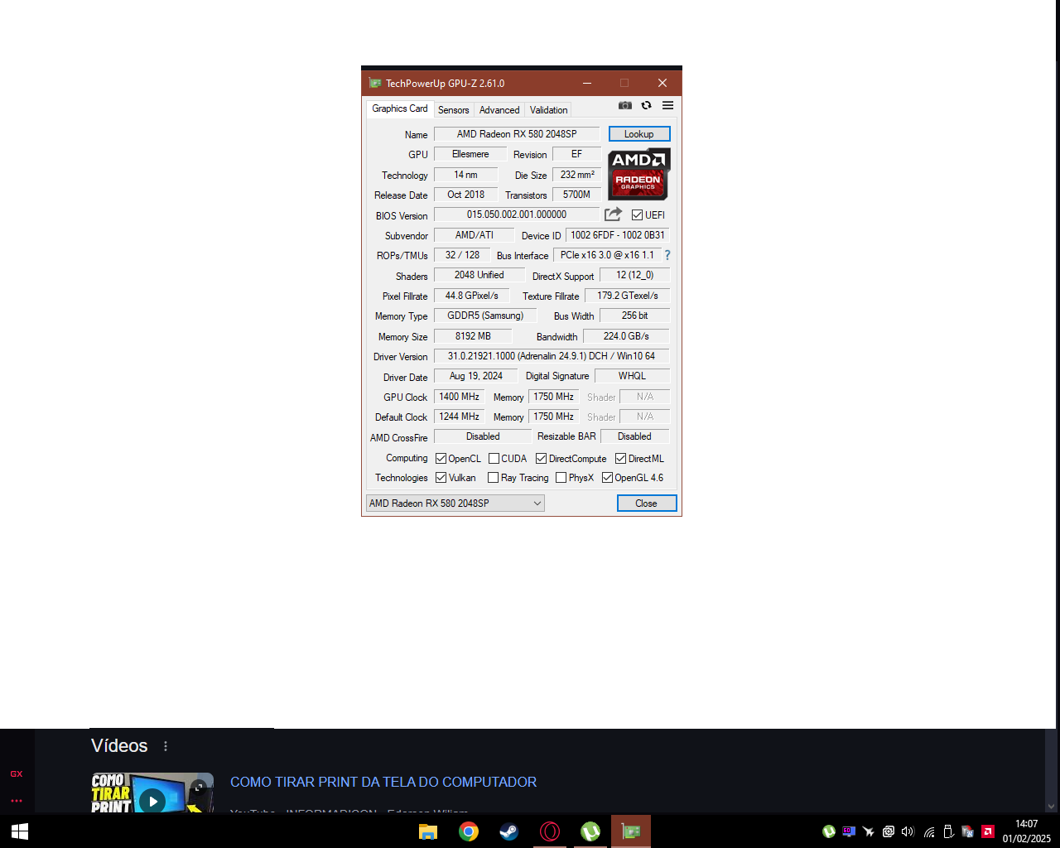
Task: Click the Bandwidth value 224.0 GB/s
Action: 626,336
